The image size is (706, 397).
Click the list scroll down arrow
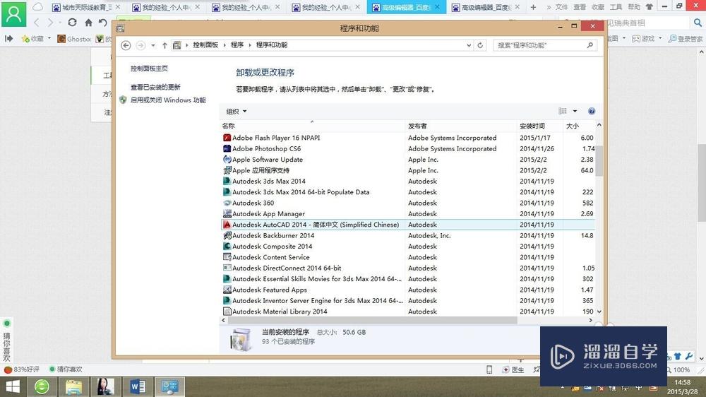coord(599,312)
